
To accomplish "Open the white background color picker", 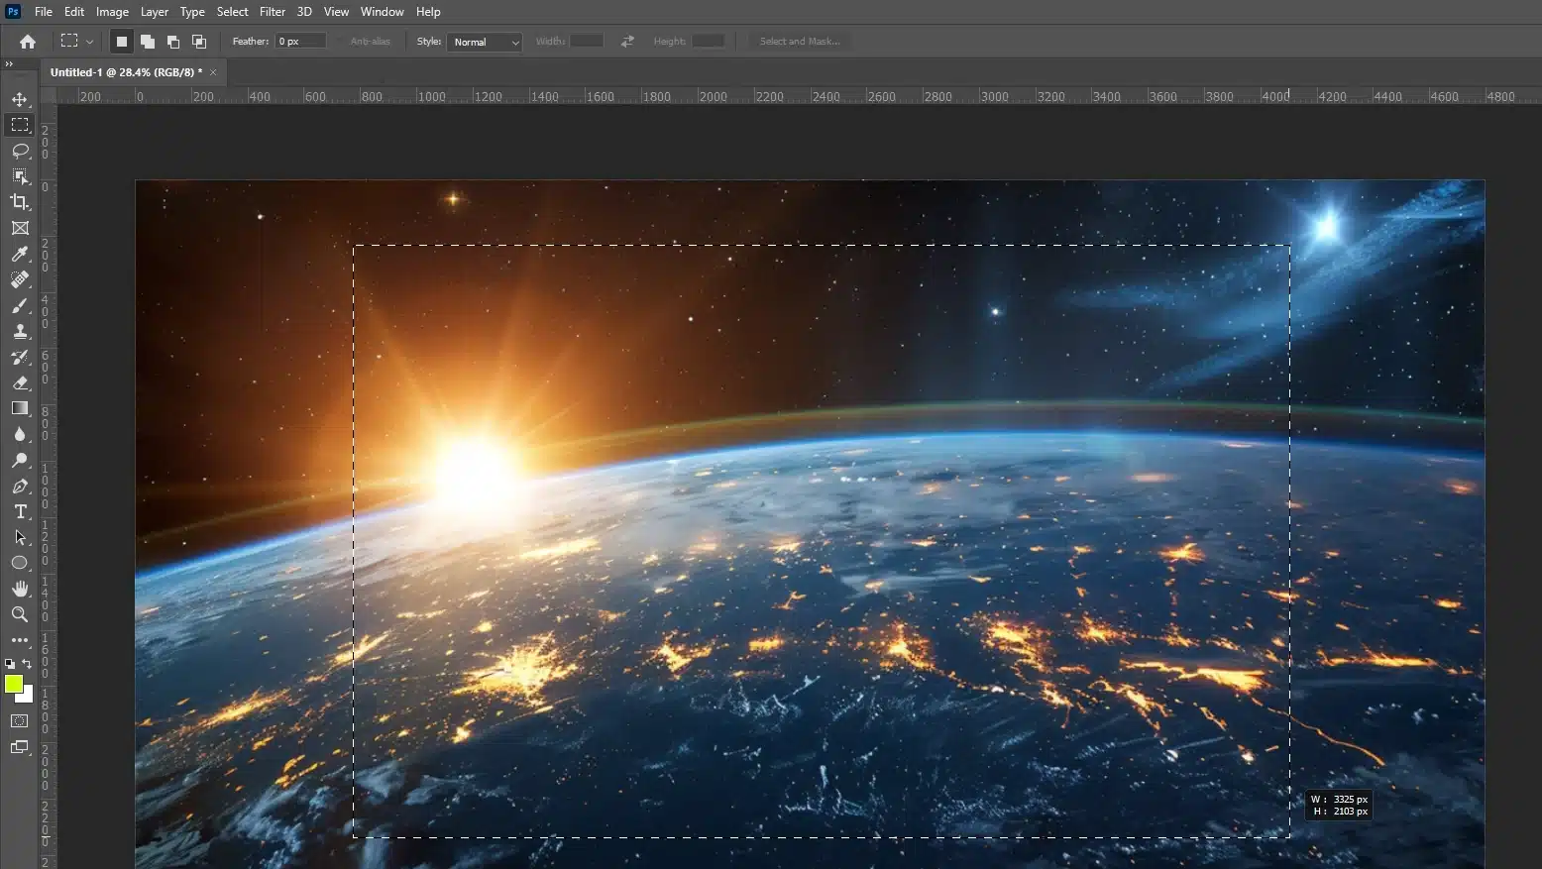I will coord(28,697).
